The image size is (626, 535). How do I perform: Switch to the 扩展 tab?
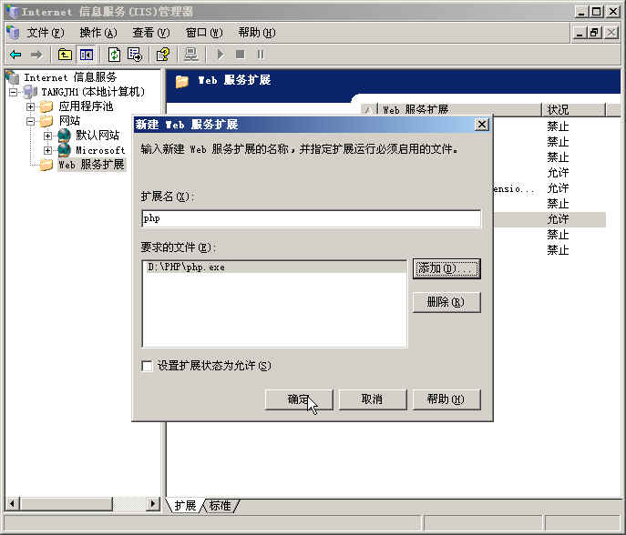[x=185, y=506]
